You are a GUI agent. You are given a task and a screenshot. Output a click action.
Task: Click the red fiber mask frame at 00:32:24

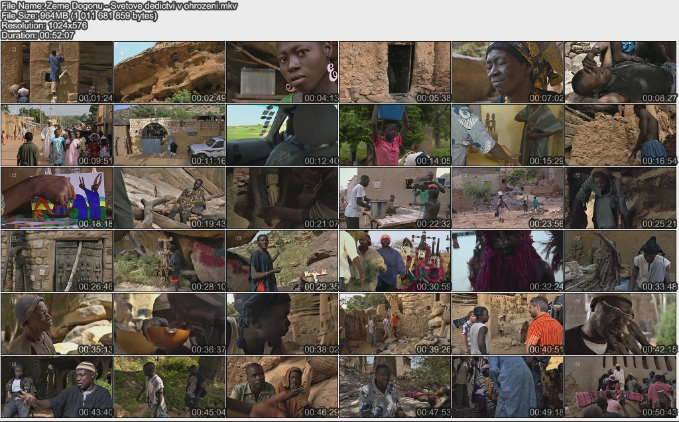click(x=508, y=261)
